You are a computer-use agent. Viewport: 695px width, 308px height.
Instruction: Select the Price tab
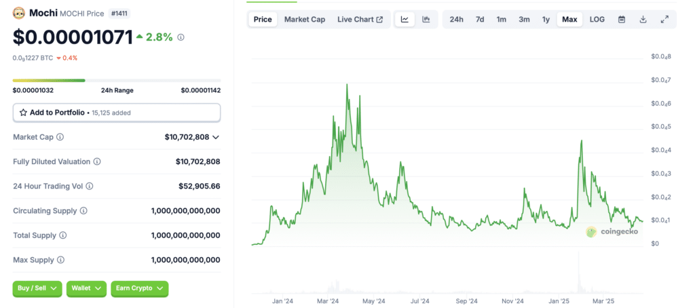pos(263,20)
